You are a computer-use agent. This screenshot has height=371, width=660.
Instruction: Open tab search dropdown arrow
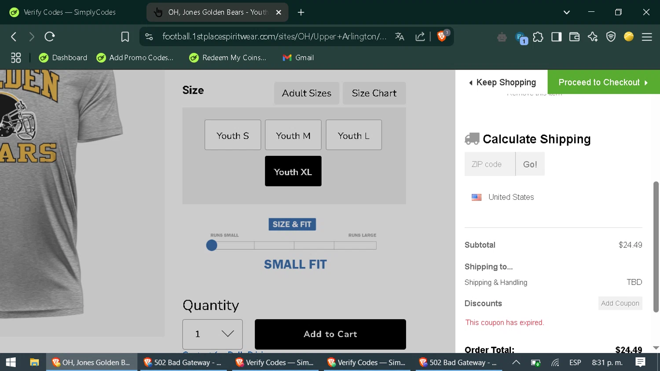tap(567, 12)
